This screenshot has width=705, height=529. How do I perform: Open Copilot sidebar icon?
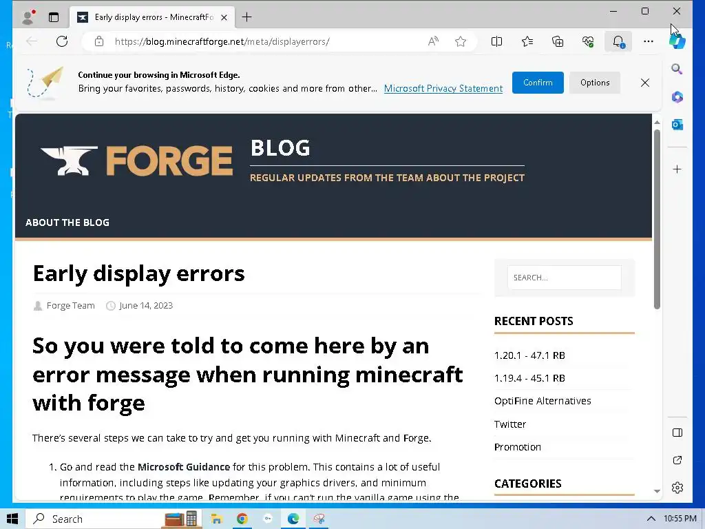tap(677, 41)
